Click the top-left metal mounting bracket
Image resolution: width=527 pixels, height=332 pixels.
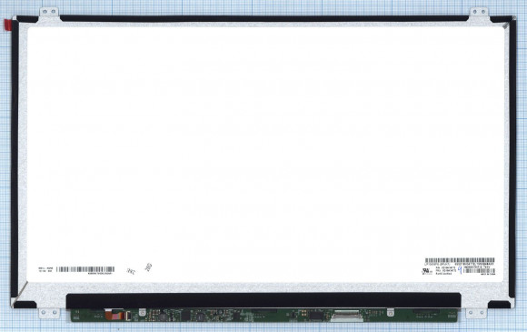click(49, 13)
